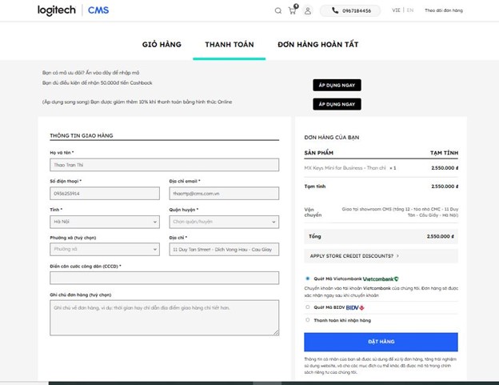The image size is (499, 385).
Task: Click the Logitech CMS logo
Action: point(73,10)
